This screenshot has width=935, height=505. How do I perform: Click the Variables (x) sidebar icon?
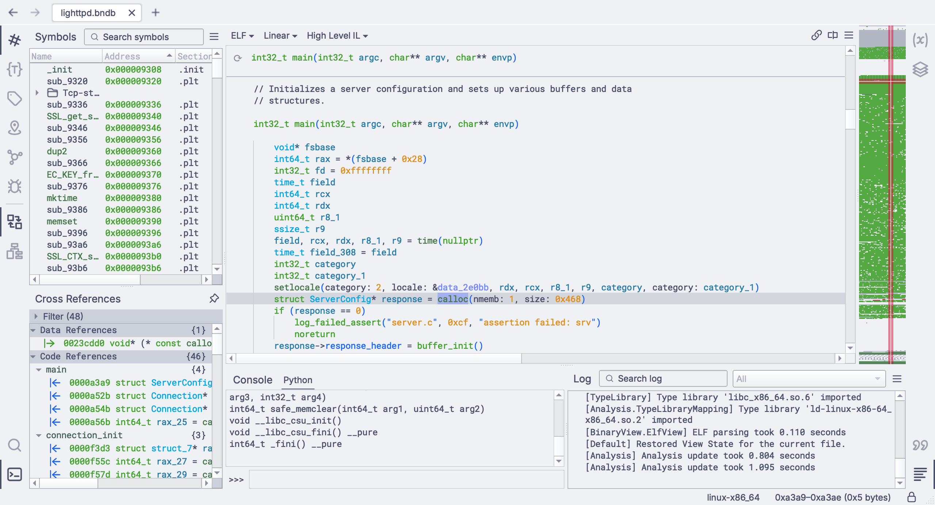(920, 40)
